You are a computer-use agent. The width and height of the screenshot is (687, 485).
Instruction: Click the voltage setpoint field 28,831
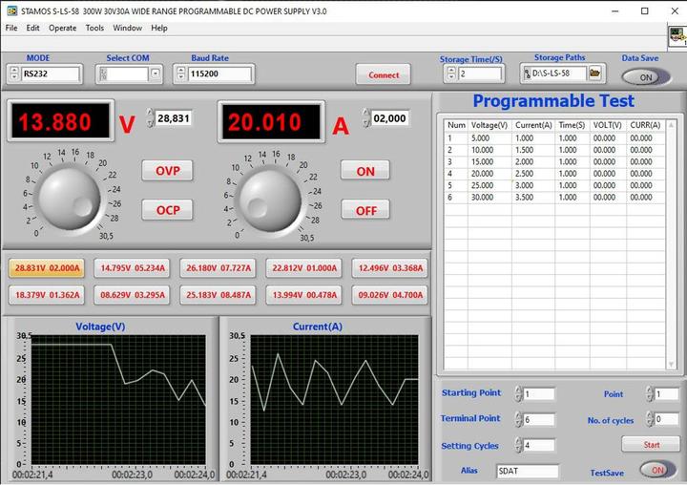tap(174, 118)
